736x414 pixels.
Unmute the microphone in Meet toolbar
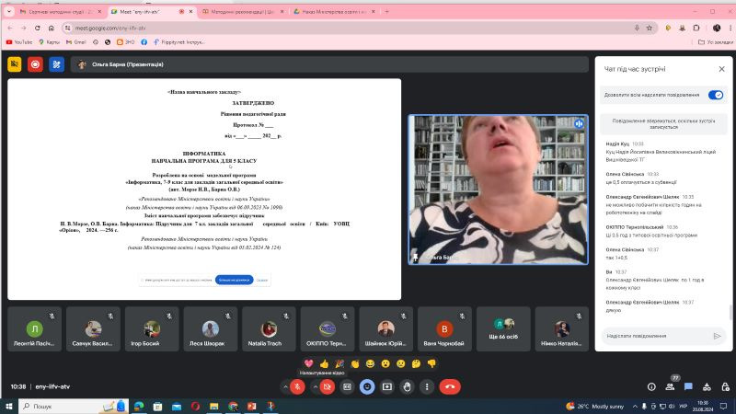click(x=297, y=386)
